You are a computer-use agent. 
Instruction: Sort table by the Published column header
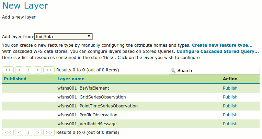pyautogui.click(x=15, y=79)
